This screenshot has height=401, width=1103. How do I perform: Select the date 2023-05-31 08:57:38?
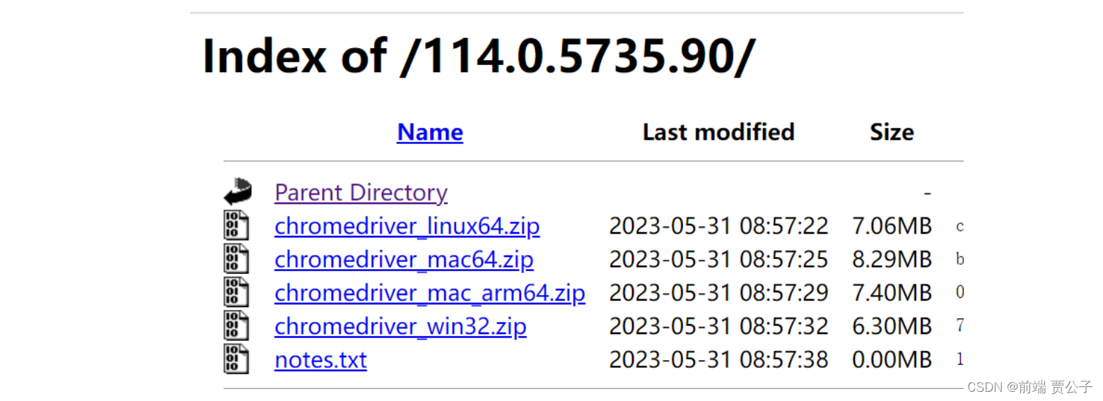718,359
